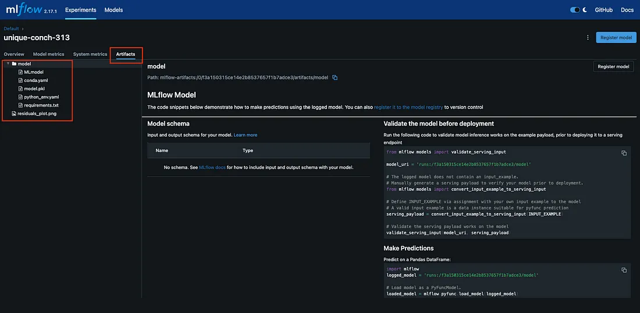The image size is (640, 313).
Task: Open the MLflow docs link
Action: 212,168
